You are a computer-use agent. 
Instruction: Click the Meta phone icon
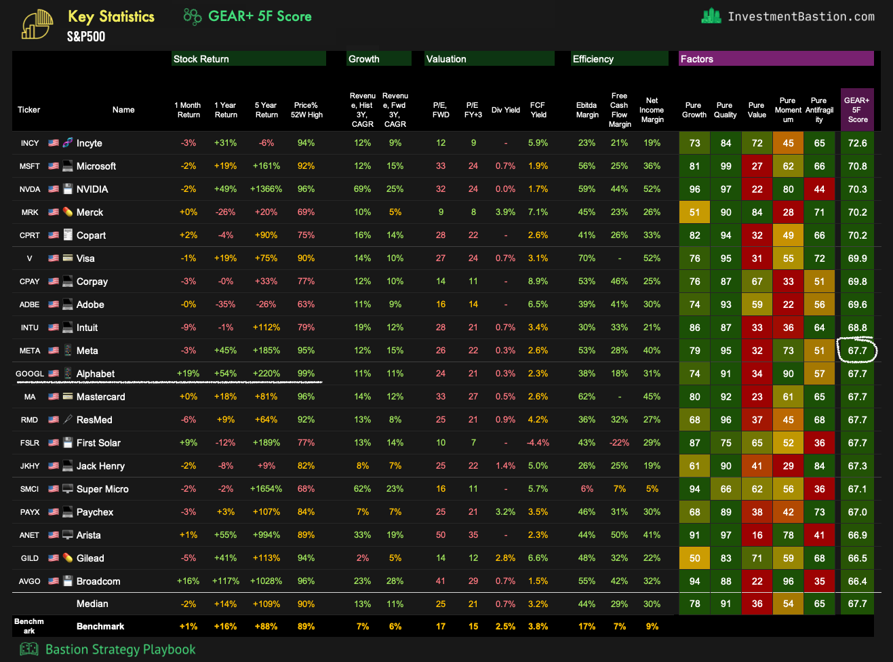coord(68,351)
